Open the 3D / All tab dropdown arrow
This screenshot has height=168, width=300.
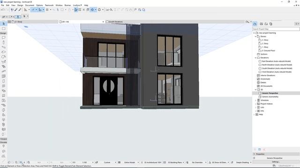tap(103, 22)
